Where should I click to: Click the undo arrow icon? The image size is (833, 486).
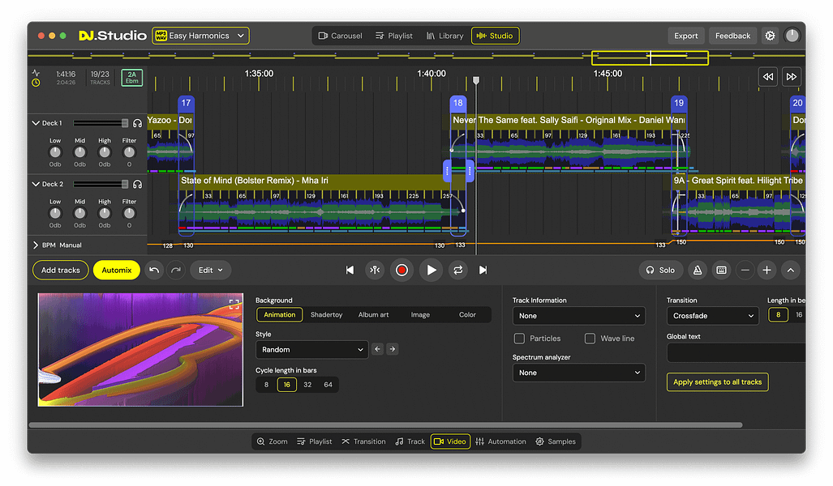154,270
